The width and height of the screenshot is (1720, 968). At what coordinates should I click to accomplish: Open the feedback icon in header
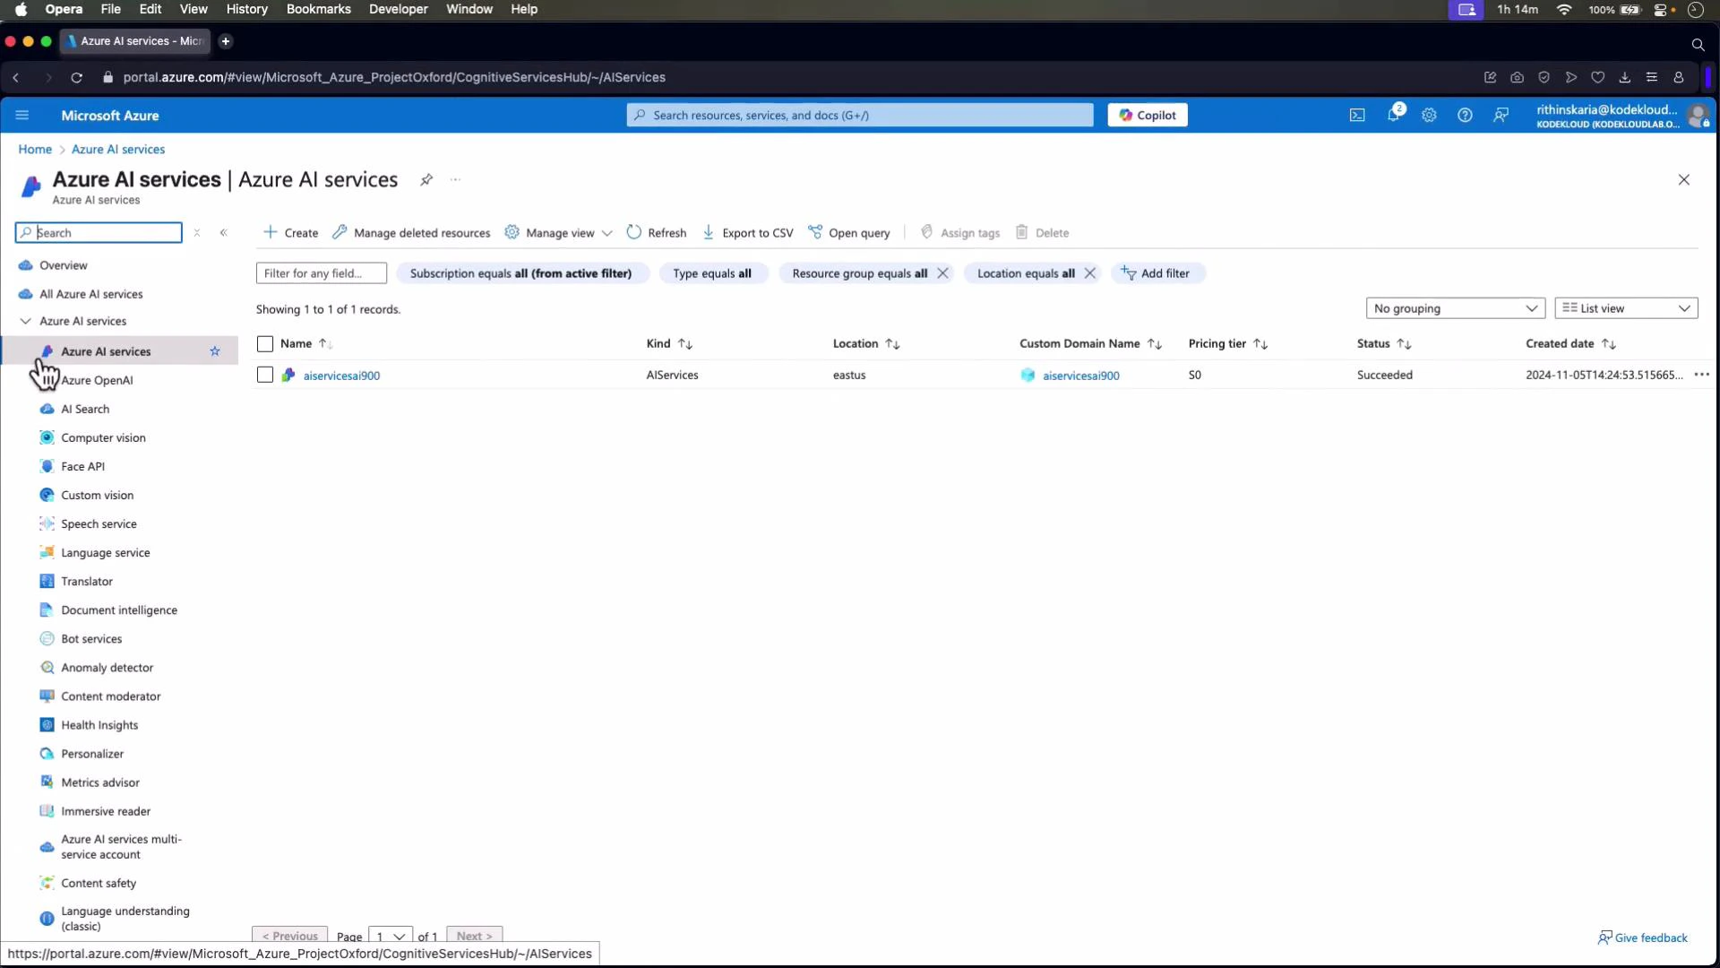(1501, 115)
